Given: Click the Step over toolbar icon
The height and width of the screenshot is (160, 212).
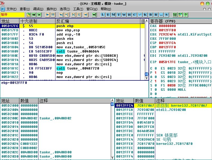Looking at the screenshot, I should tap(67, 15).
